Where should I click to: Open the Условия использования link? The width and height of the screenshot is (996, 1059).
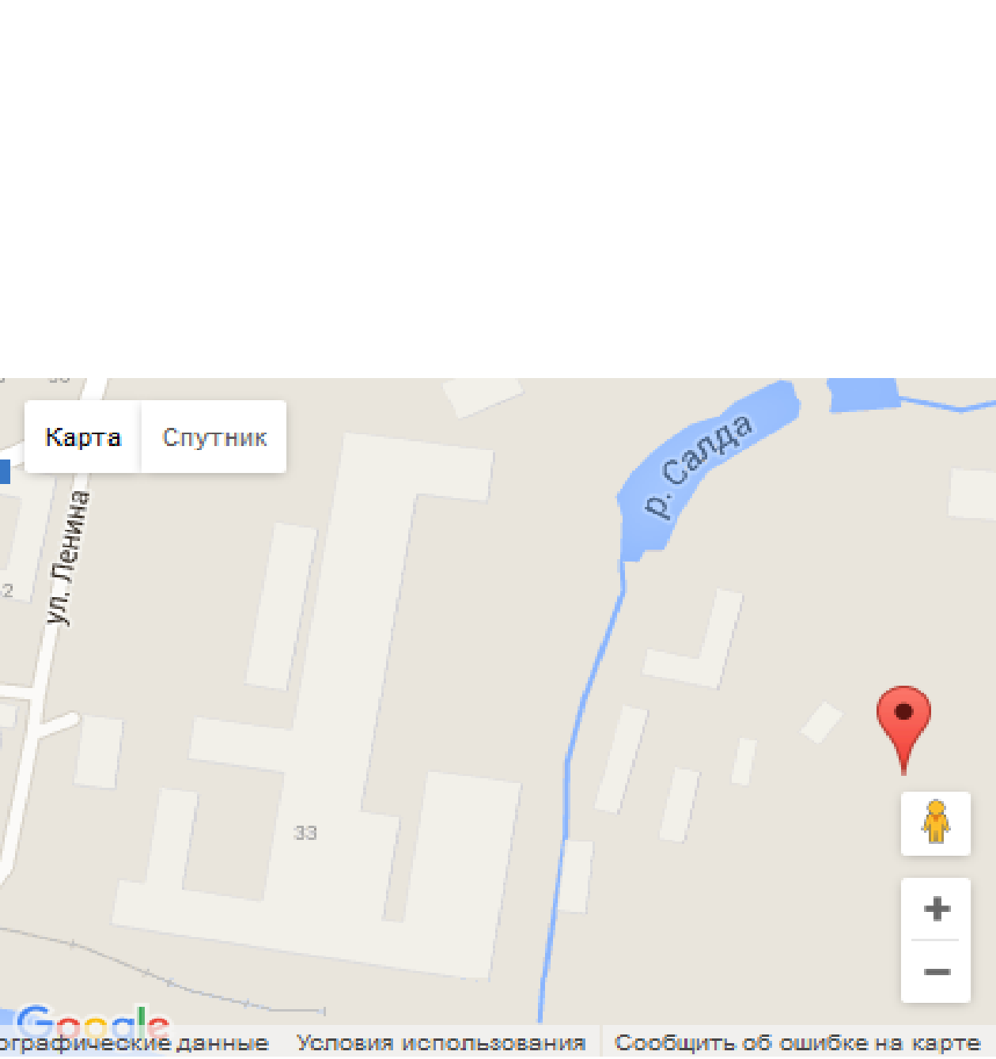(441, 1043)
